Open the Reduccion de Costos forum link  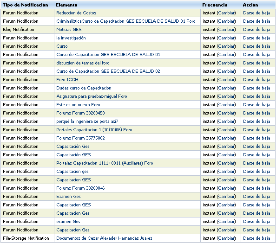click(x=76, y=13)
